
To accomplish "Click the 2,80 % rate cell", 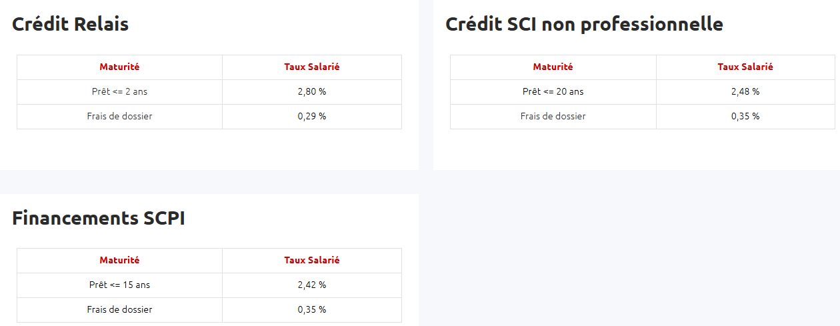I will (x=312, y=91).
